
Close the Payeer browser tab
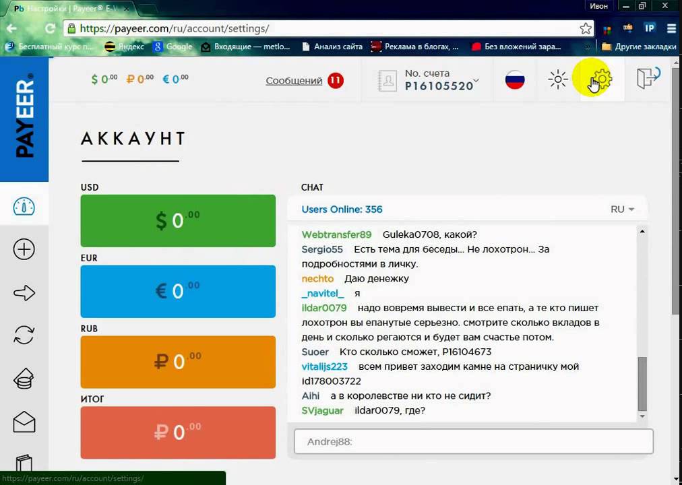[x=127, y=9]
